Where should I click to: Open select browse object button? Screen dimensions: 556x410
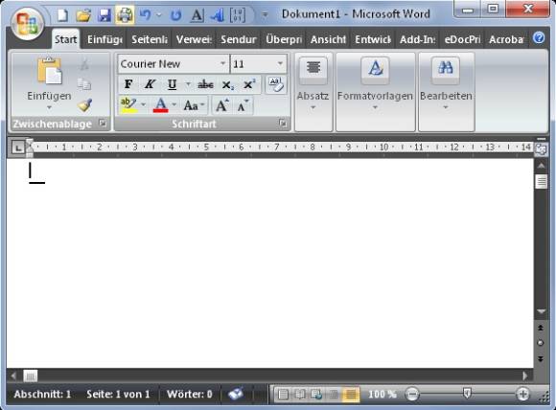tap(541, 343)
